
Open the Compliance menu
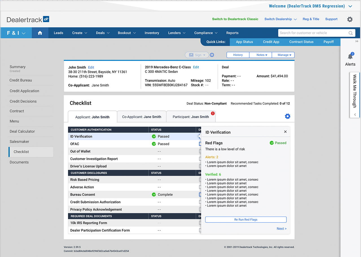206,33
